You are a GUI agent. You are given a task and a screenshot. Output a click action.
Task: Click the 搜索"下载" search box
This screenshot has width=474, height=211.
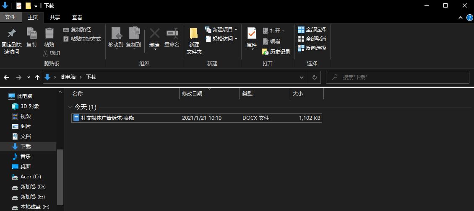click(398, 77)
